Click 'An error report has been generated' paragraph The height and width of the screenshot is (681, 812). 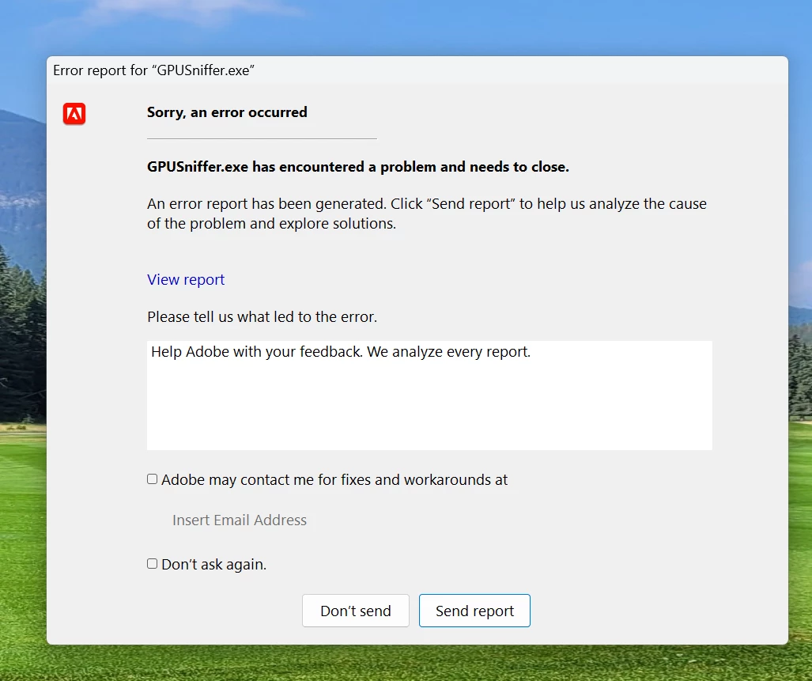tap(427, 214)
